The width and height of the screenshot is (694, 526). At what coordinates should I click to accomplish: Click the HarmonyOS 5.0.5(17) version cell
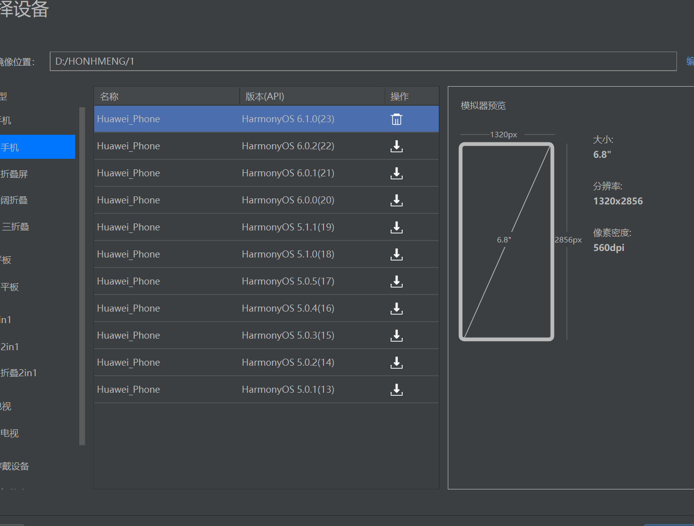[288, 281]
